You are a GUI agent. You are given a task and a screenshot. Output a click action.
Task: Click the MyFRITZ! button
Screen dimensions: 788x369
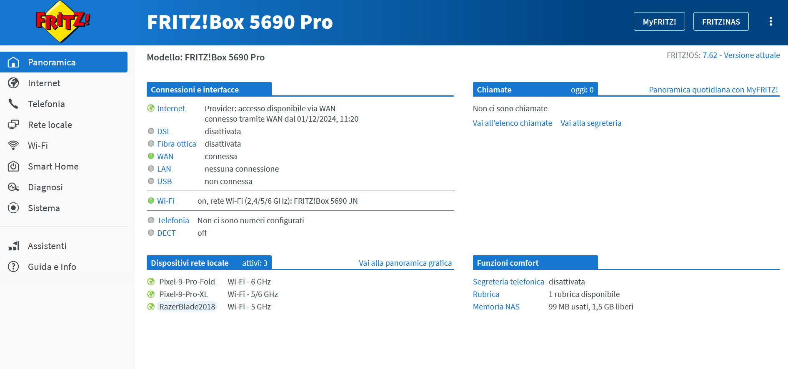pyautogui.click(x=659, y=22)
